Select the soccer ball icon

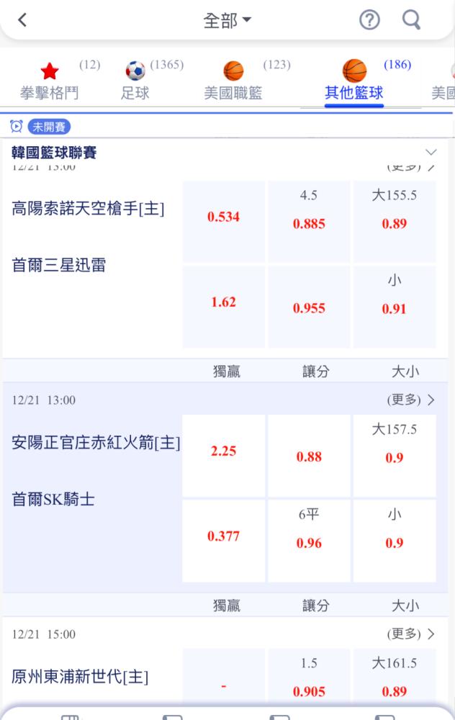(135, 71)
